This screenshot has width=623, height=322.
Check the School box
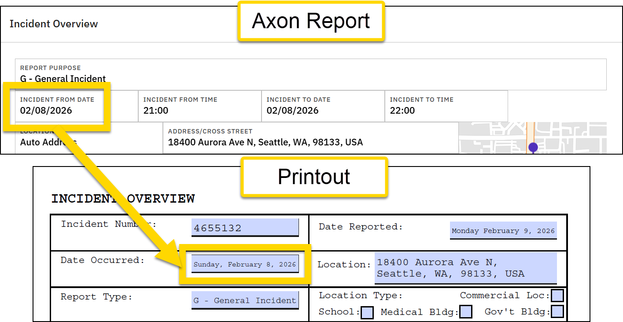(367, 312)
